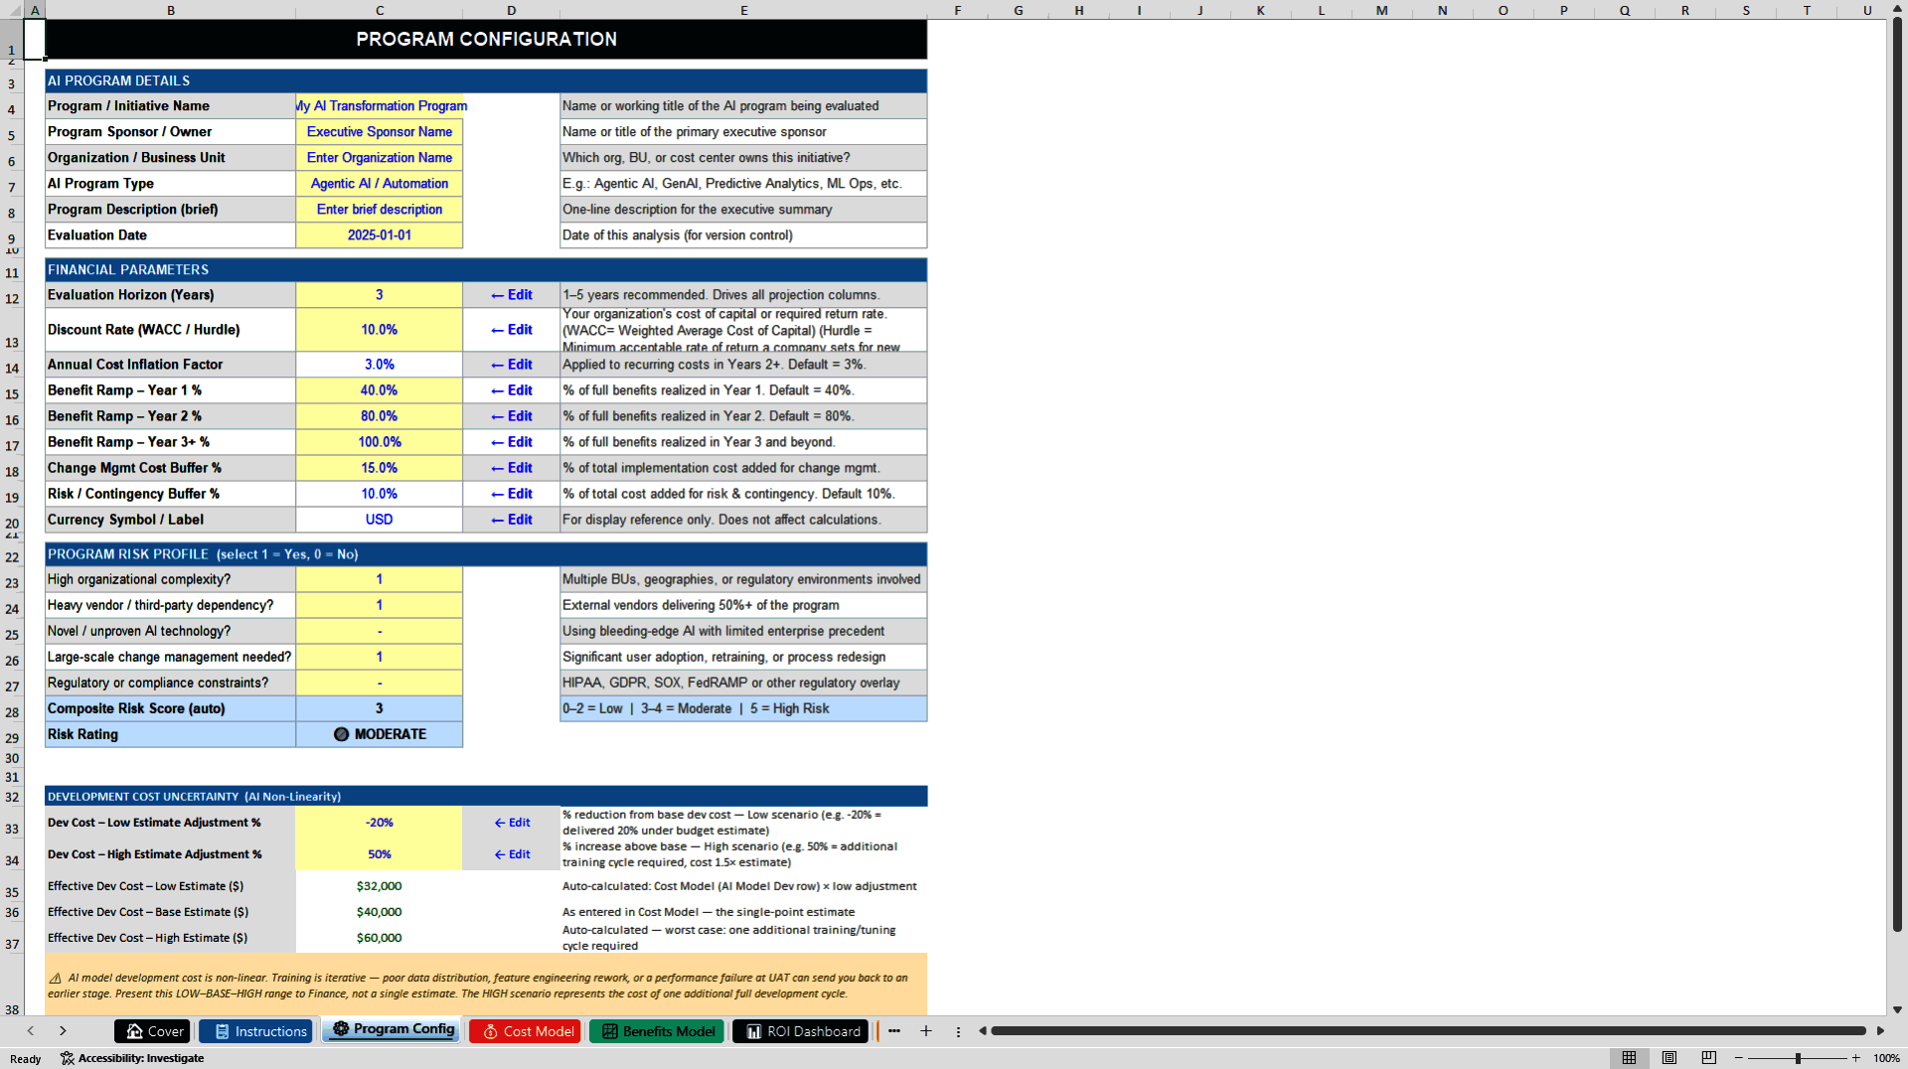The height and width of the screenshot is (1069, 1908).
Task: Click Edit link for Benefit Ramp Year 1
Action: point(512,390)
